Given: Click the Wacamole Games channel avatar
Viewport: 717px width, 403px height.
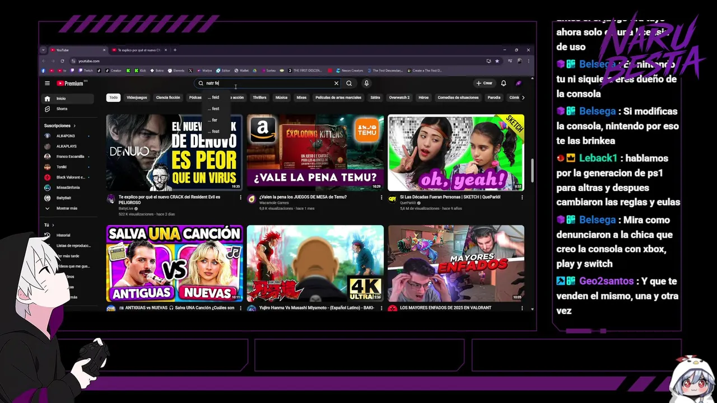Looking at the screenshot, I should coord(252,199).
